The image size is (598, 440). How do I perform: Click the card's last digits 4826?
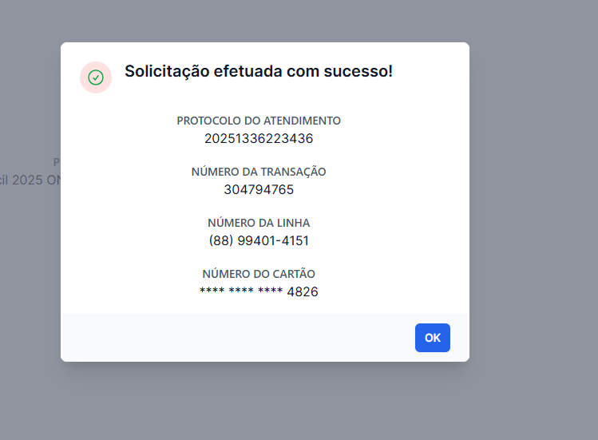[303, 291]
